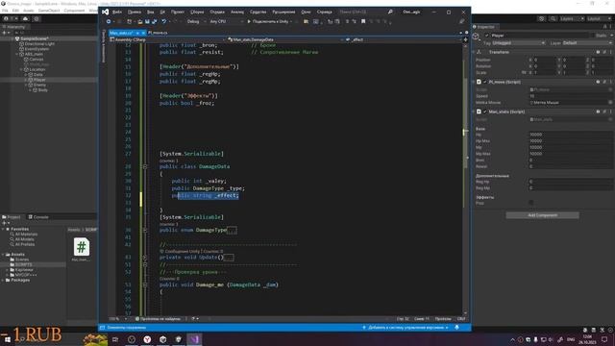This screenshot has height=346, width=615.
Task: Click the help icon on Transform component header
Action: tap(598, 52)
